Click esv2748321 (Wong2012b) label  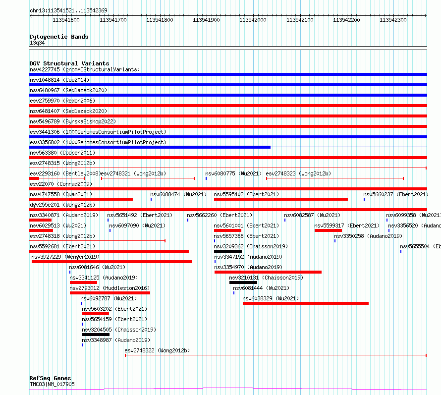(x=133, y=173)
